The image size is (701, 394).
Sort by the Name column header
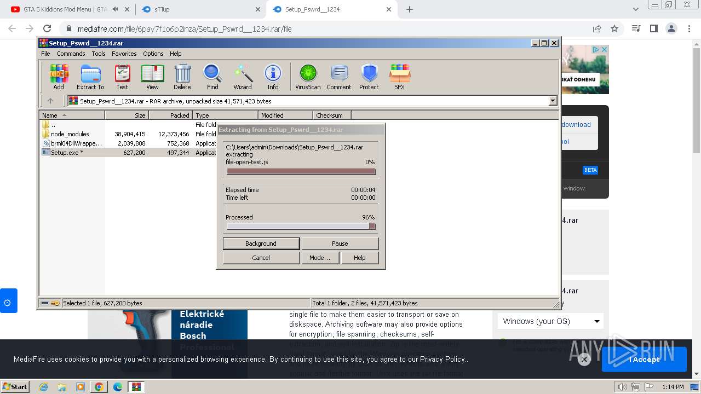tap(72, 115)
